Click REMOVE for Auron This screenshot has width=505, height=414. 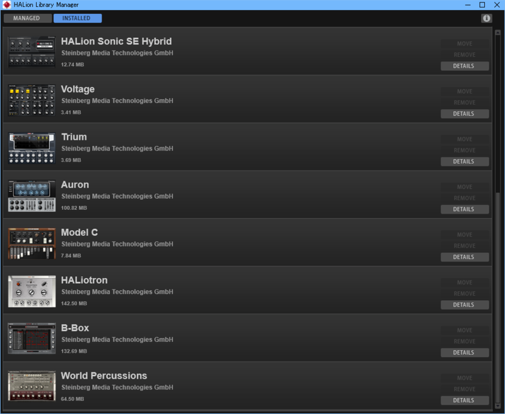465,198
